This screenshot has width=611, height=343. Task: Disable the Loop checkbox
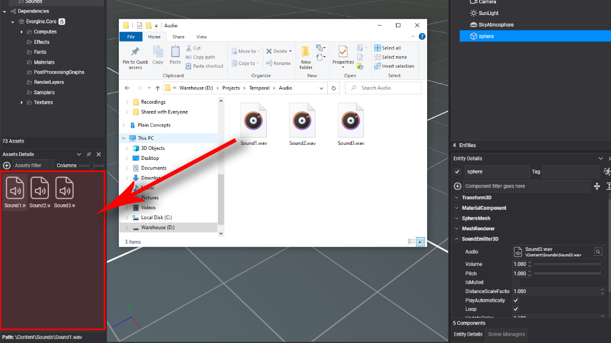tap(515, 309)
